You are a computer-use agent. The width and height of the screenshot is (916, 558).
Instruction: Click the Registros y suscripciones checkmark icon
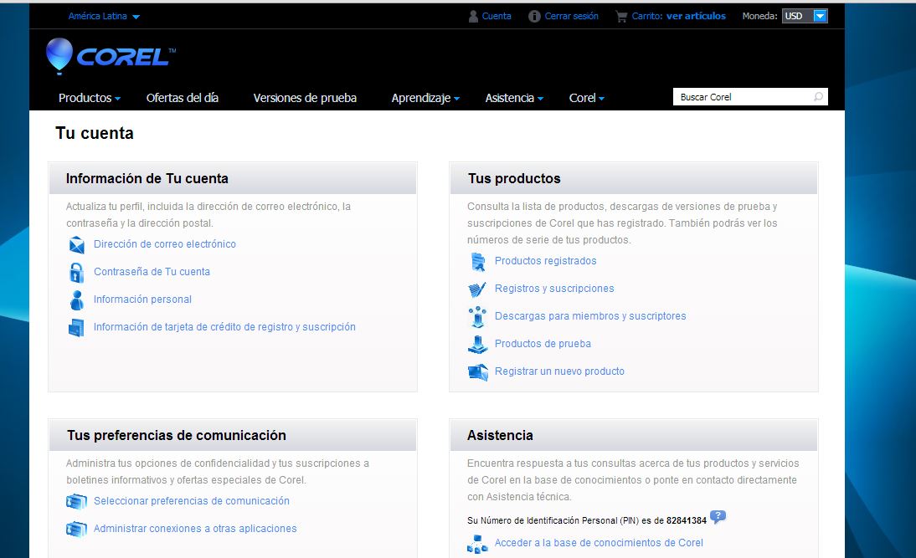[477, 289]
